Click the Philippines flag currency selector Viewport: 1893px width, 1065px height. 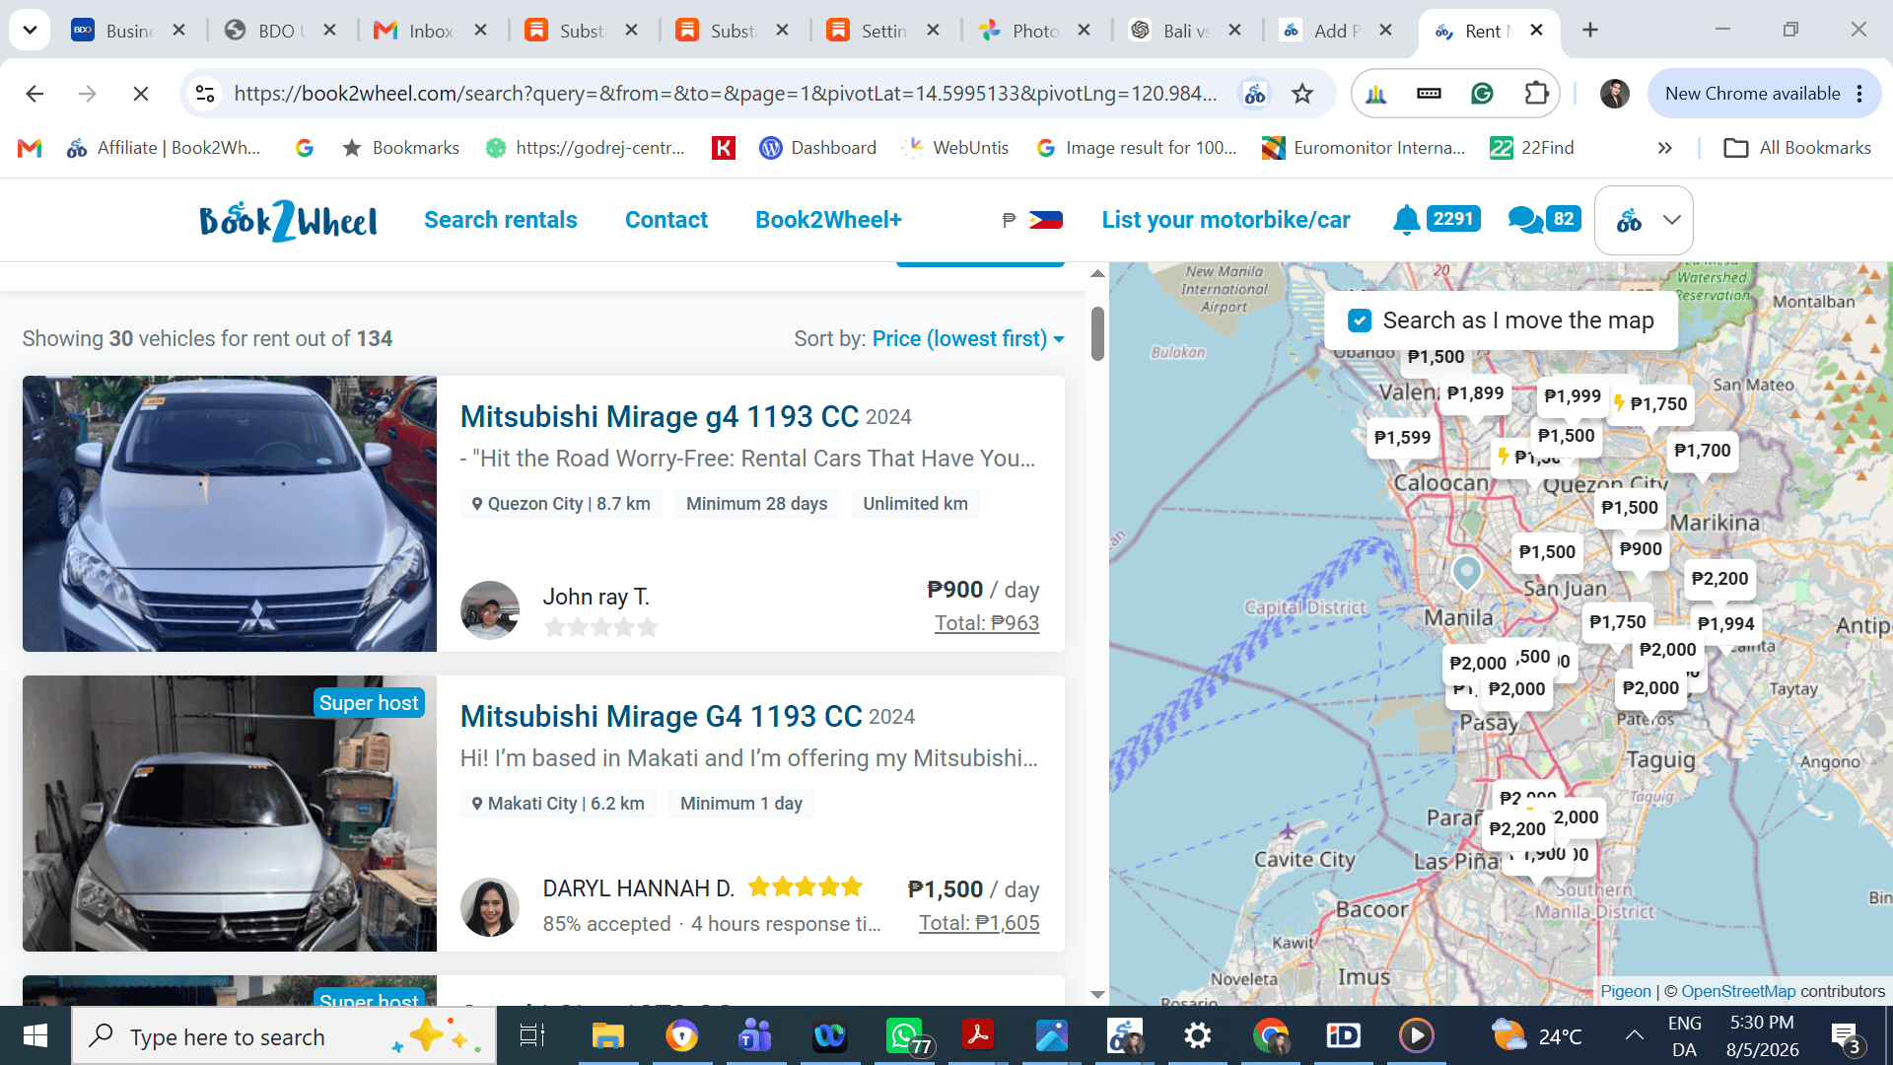[x=1045, y=220]
